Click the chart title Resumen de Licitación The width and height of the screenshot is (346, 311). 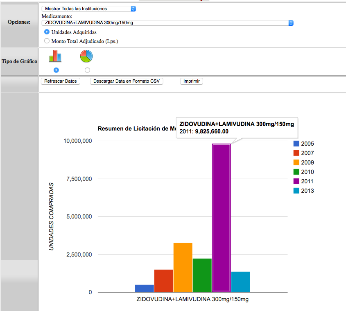pyautogui.click(x=137, y=128)
